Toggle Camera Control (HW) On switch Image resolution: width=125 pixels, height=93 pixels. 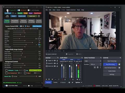tap(21, 26)
